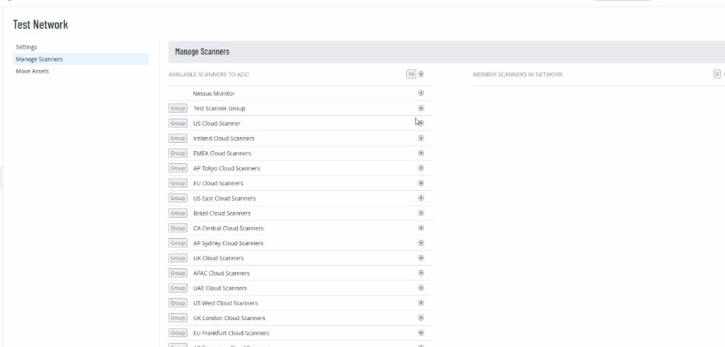Add Test Scanner Group using its plus icon
Screen dimensions: 725x347
point(421,108)
